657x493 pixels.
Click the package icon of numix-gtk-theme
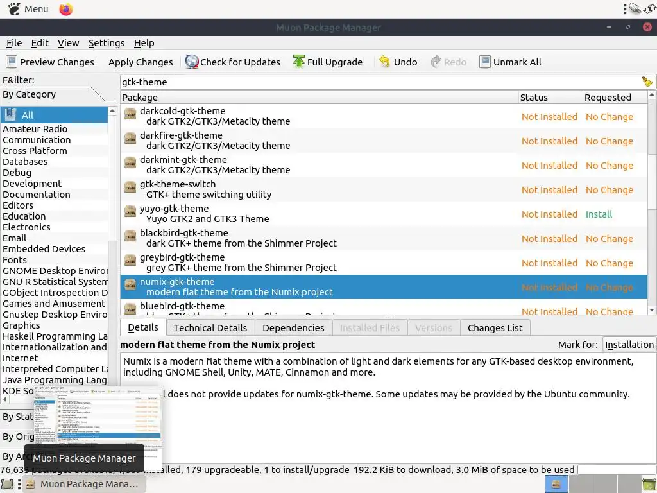130,284
